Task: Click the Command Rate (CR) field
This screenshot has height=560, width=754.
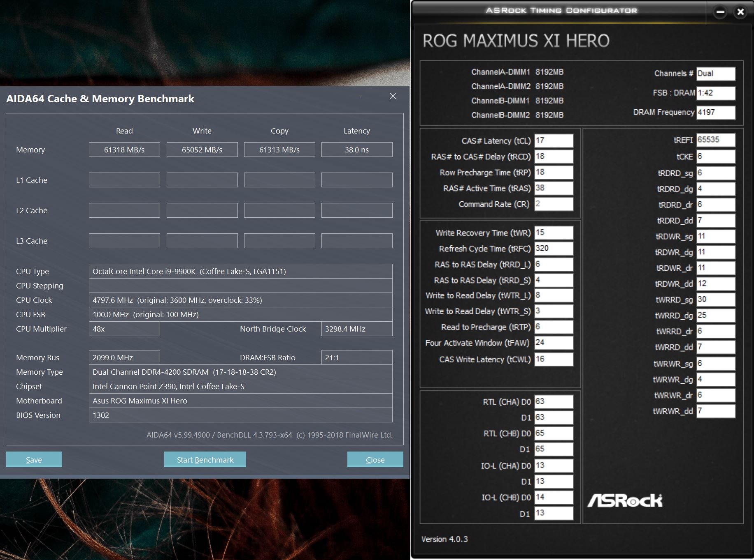Action: pyautogui.click(x=554, y=204)
